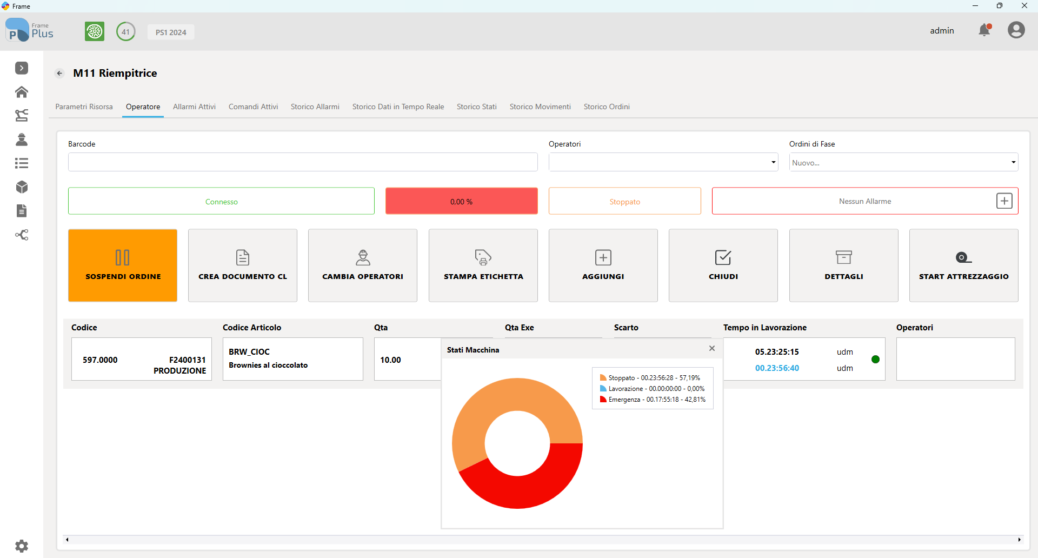This screenshot has width=1038, height=558.
Task: Open settings gear in sidebar
Action: (x=22, y=546)
